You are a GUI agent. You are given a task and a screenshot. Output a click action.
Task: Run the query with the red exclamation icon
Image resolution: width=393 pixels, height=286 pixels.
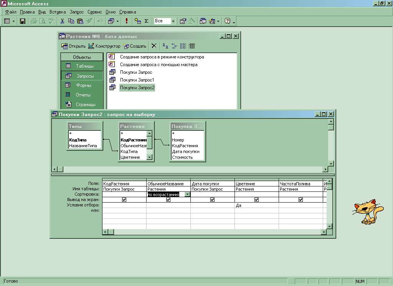[x=127, y=21]
